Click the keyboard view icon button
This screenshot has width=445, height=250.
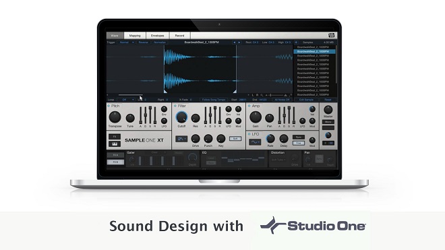point(115,144)
